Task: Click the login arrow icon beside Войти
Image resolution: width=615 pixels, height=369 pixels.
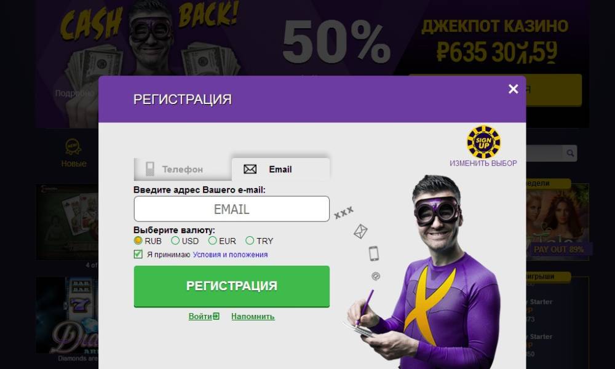Action: pyautogui.click(x=216, y=316)
